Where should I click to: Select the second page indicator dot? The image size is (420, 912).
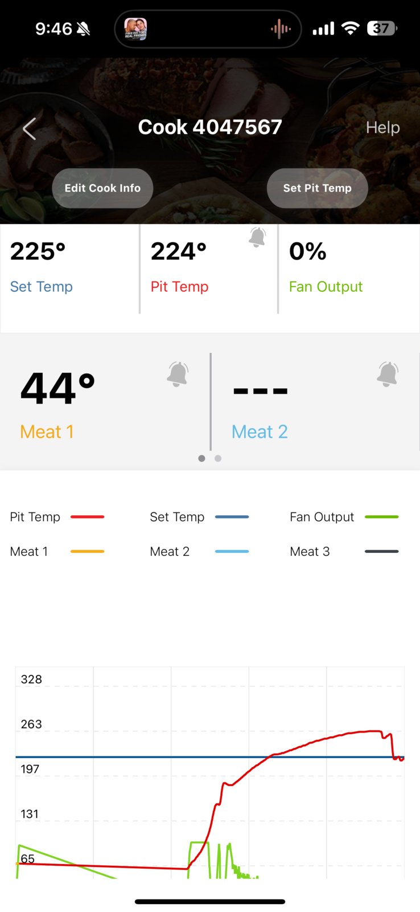218,458
